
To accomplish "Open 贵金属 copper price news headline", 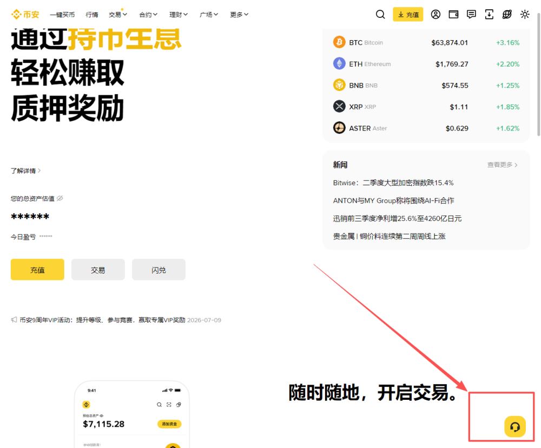I will (x=389, y=236).
